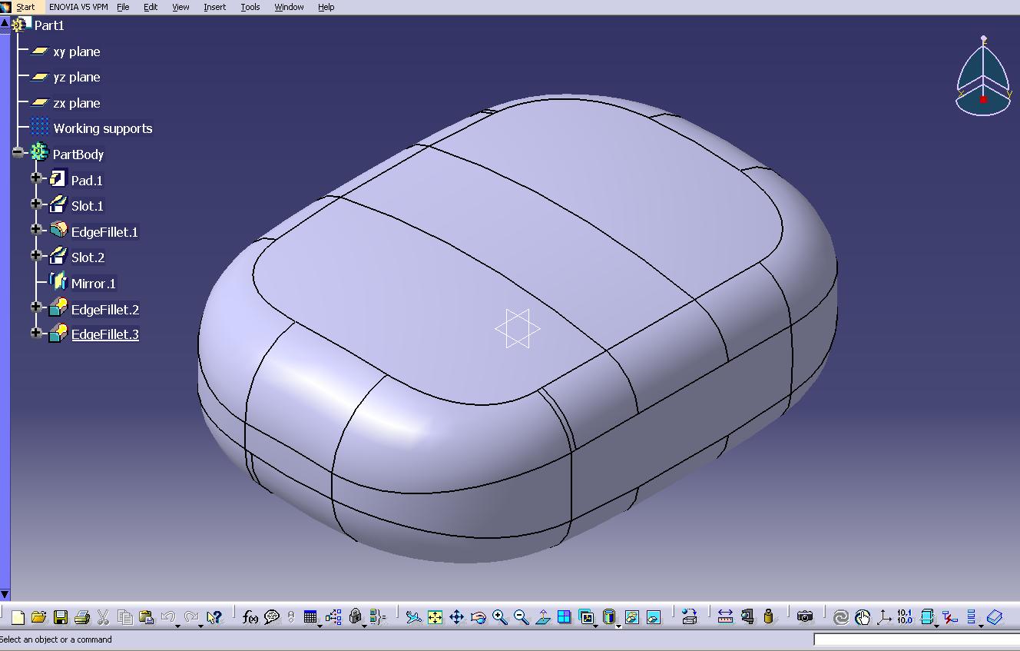The width and height of the screenshot is (1020, 651).
Task: Expand the EdgeFillet.3 node
Action: pyautogui.click(x=36, y=332)
